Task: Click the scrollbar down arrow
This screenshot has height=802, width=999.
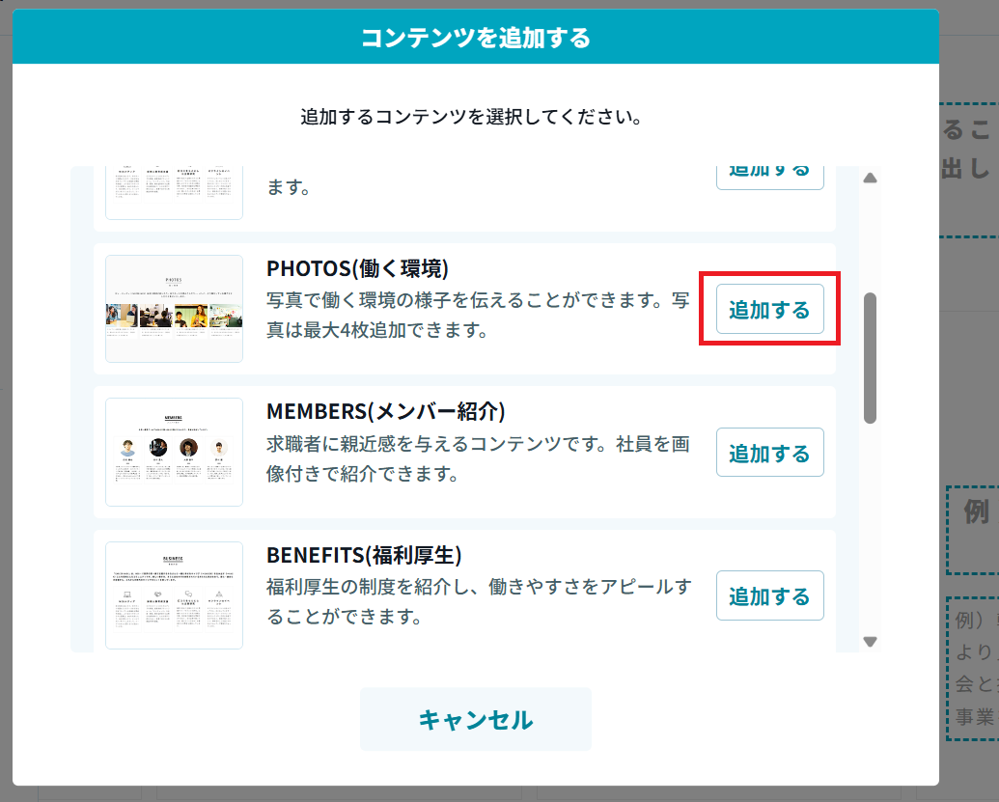Action: pos(871,642)
